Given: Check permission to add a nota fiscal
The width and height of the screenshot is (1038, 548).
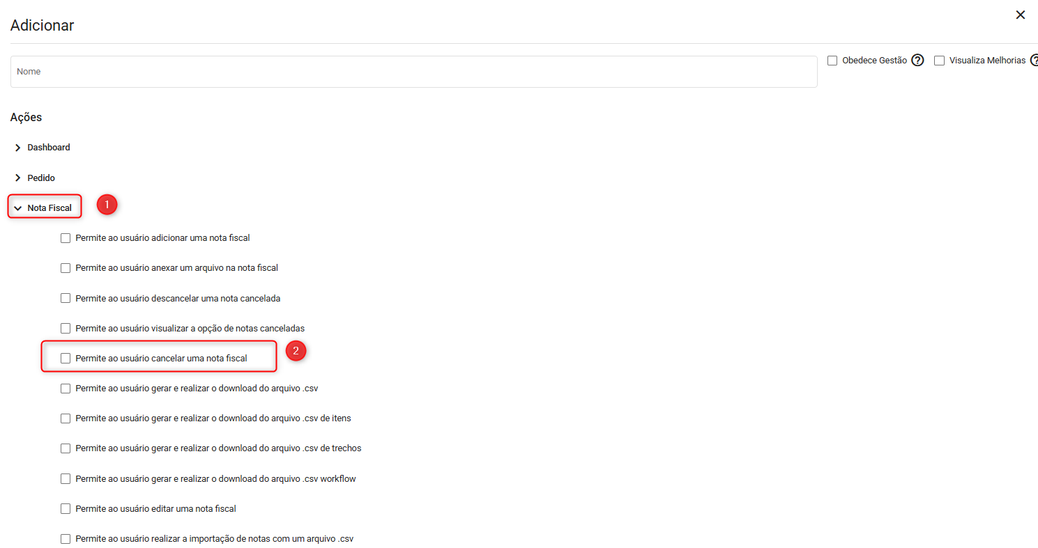Looking at the screenshot, I should [x=66, y=238].
